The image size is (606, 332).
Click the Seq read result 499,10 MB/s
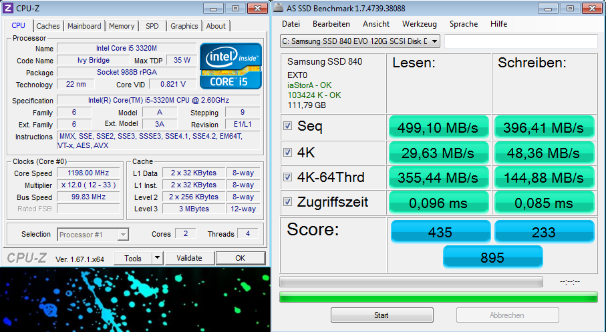(x=438, y=127)
